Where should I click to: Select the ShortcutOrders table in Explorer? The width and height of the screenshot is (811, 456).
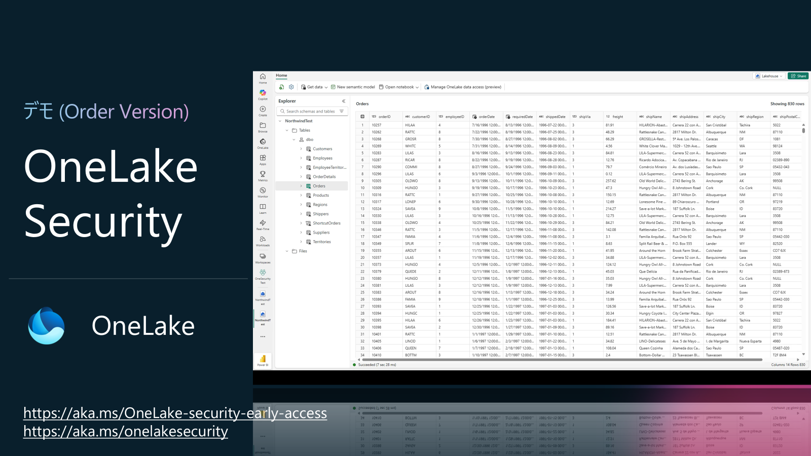326,223
